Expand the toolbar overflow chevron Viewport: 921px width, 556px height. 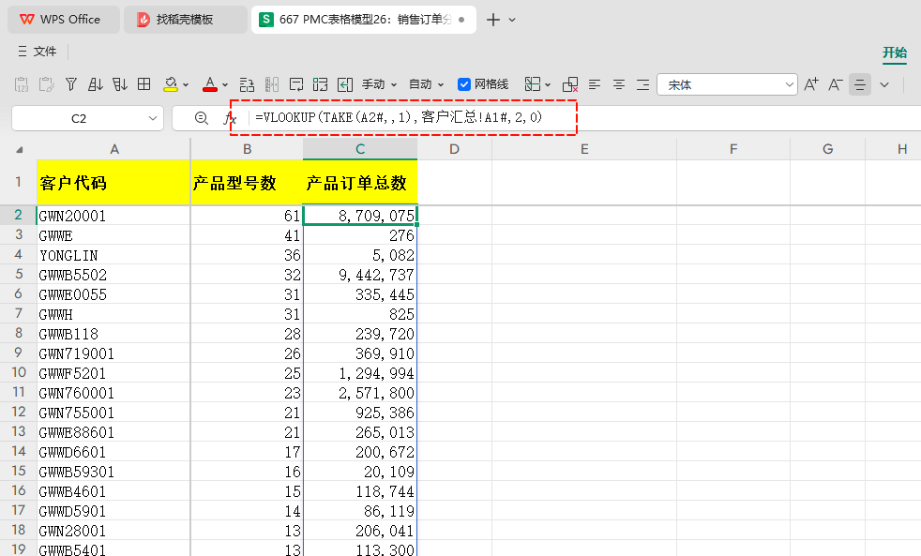pyautogui.click(x=884, y=84)
